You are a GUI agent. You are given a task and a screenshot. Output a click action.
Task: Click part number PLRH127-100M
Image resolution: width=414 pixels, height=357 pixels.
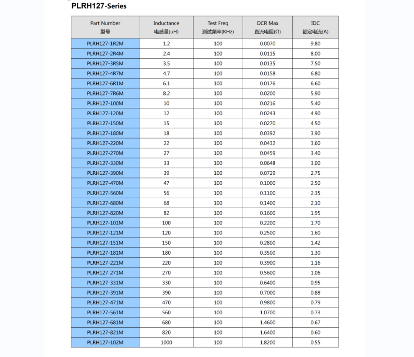(x=105, y=104)
